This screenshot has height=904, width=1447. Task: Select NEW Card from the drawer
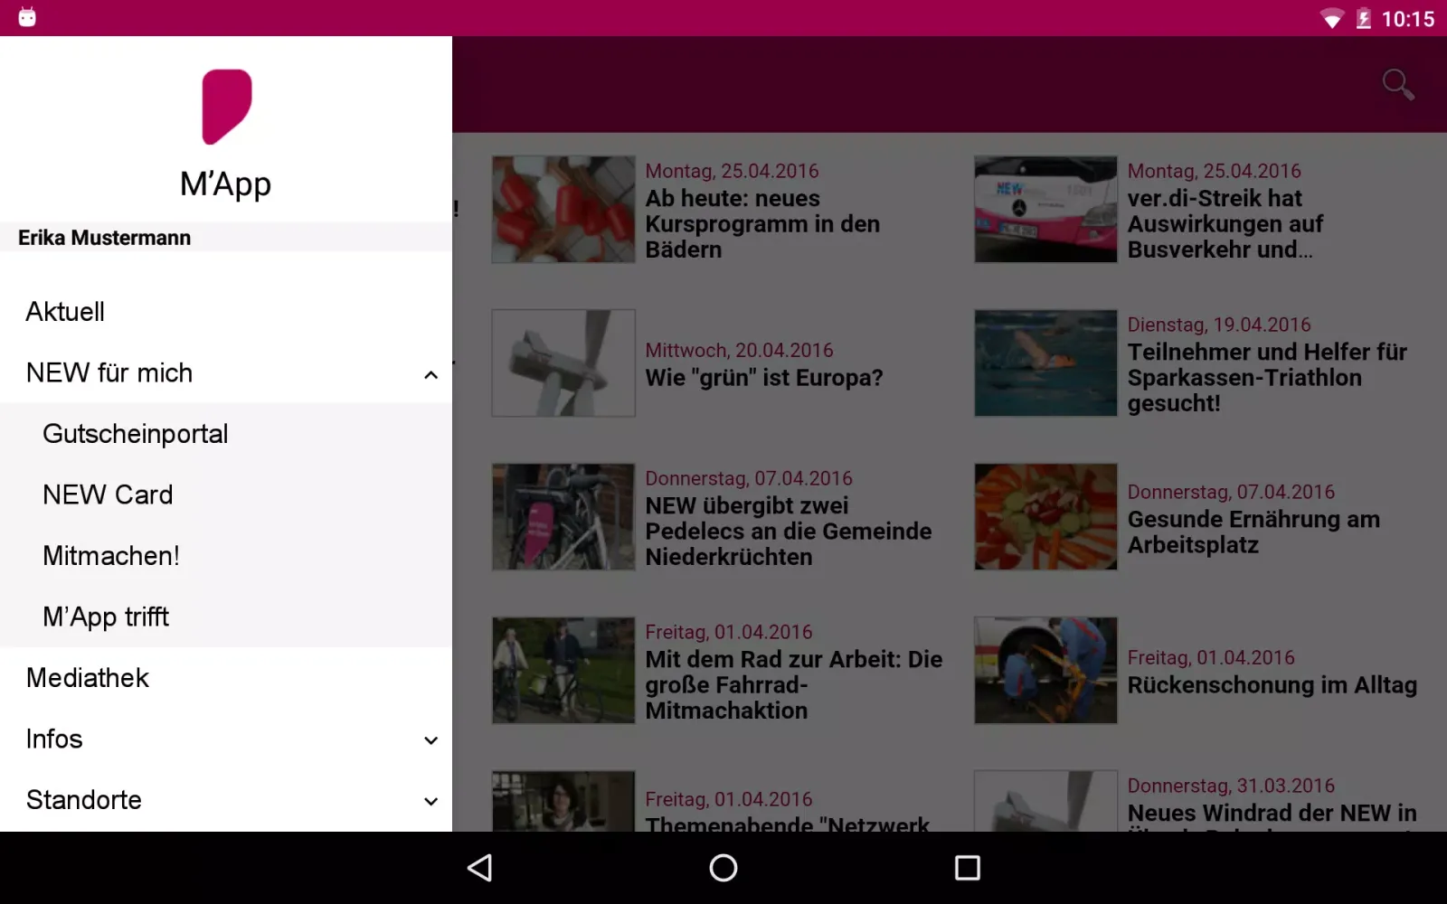[108, 494]
